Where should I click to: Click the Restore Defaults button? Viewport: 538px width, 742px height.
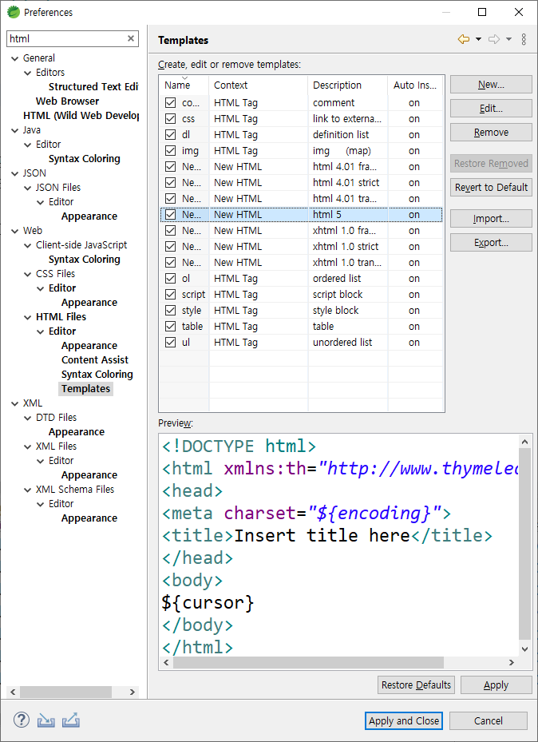point(416,684)
